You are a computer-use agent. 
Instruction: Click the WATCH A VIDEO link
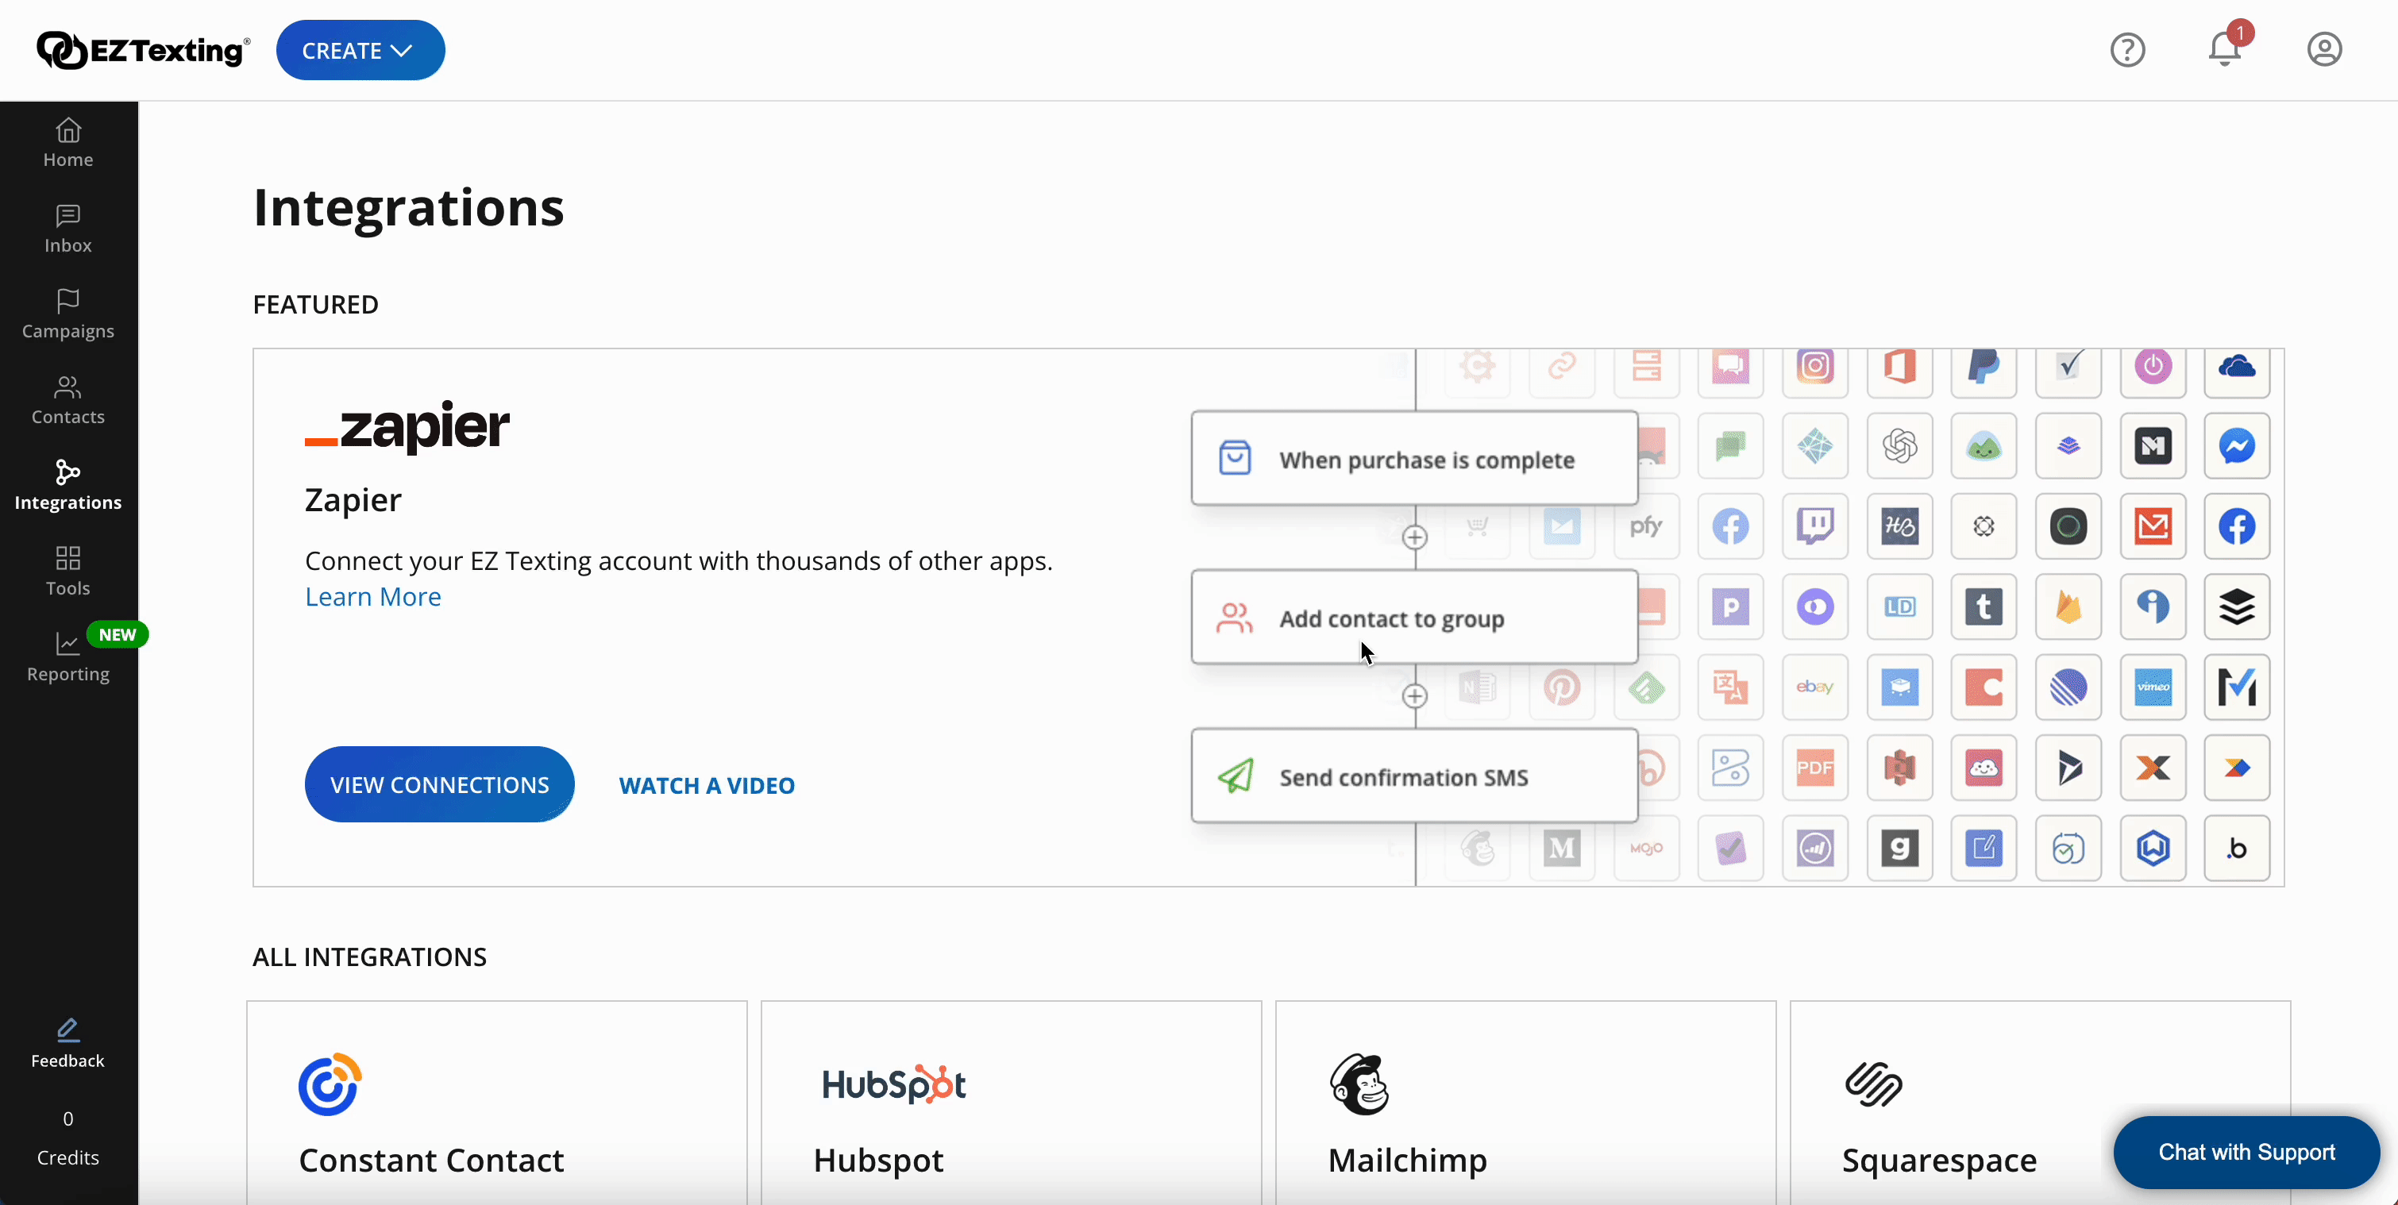coord(706,785)
